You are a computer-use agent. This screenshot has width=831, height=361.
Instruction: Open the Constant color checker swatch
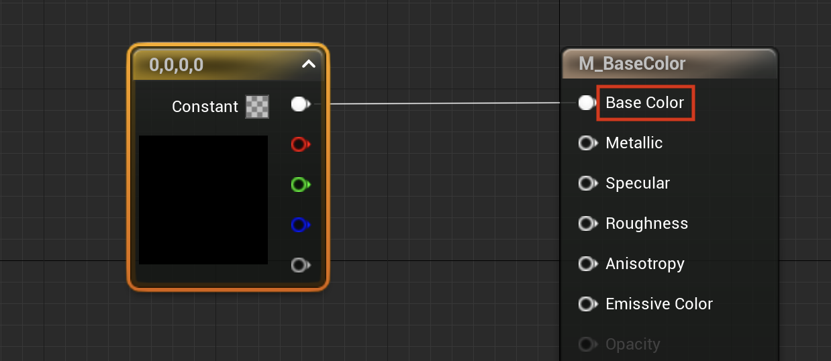click(x=258, y=107)
